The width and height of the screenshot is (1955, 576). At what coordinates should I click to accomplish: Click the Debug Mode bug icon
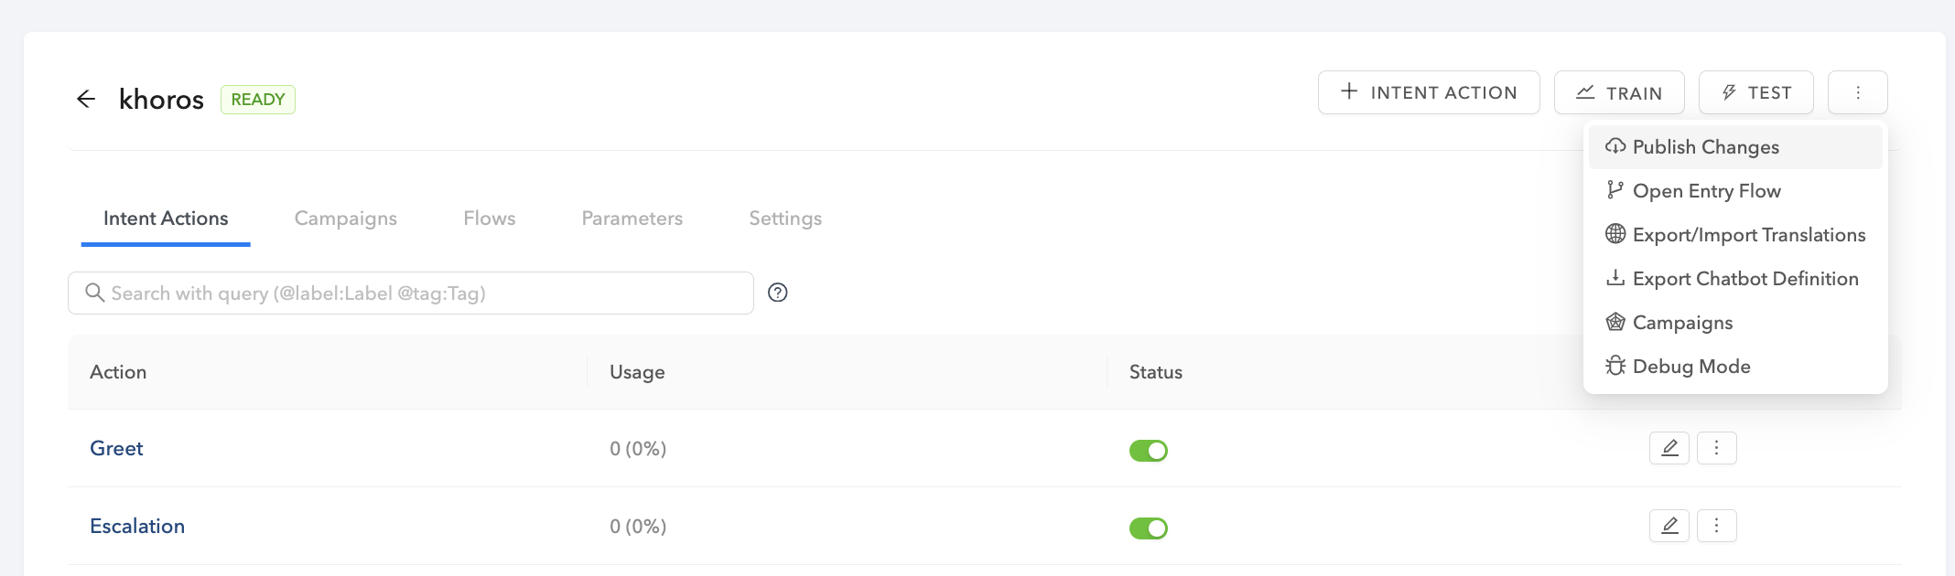click(1615, 366)
